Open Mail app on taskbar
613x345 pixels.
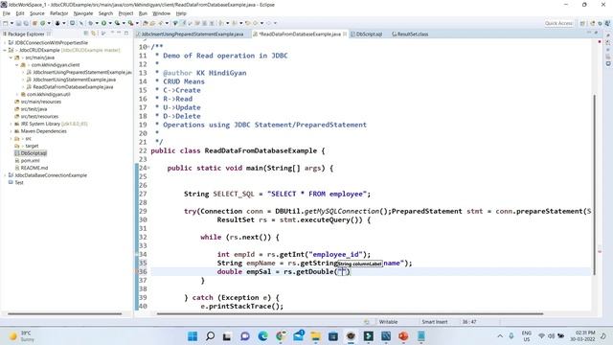click(x=298, y=336)
